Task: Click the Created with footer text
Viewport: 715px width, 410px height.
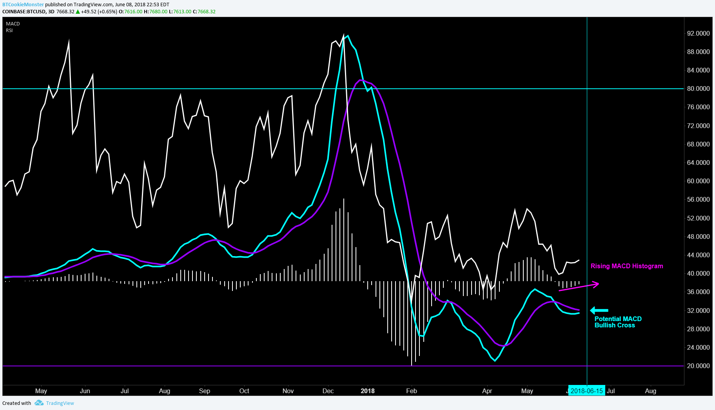Action: coord(16,403)
